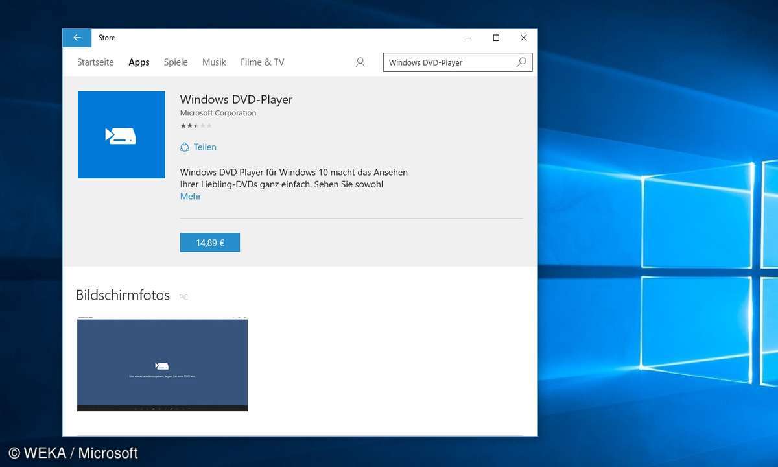This screenshot has height=467, width=778.
Task: Click the Microsoft Corporation publisher text
Action: (x=218, y=113)
